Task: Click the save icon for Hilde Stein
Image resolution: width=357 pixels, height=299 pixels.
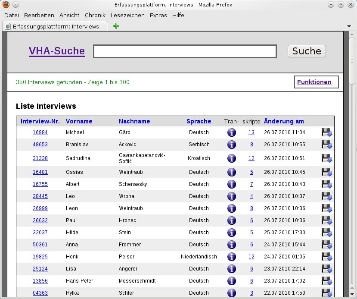Action: point(326,233)
